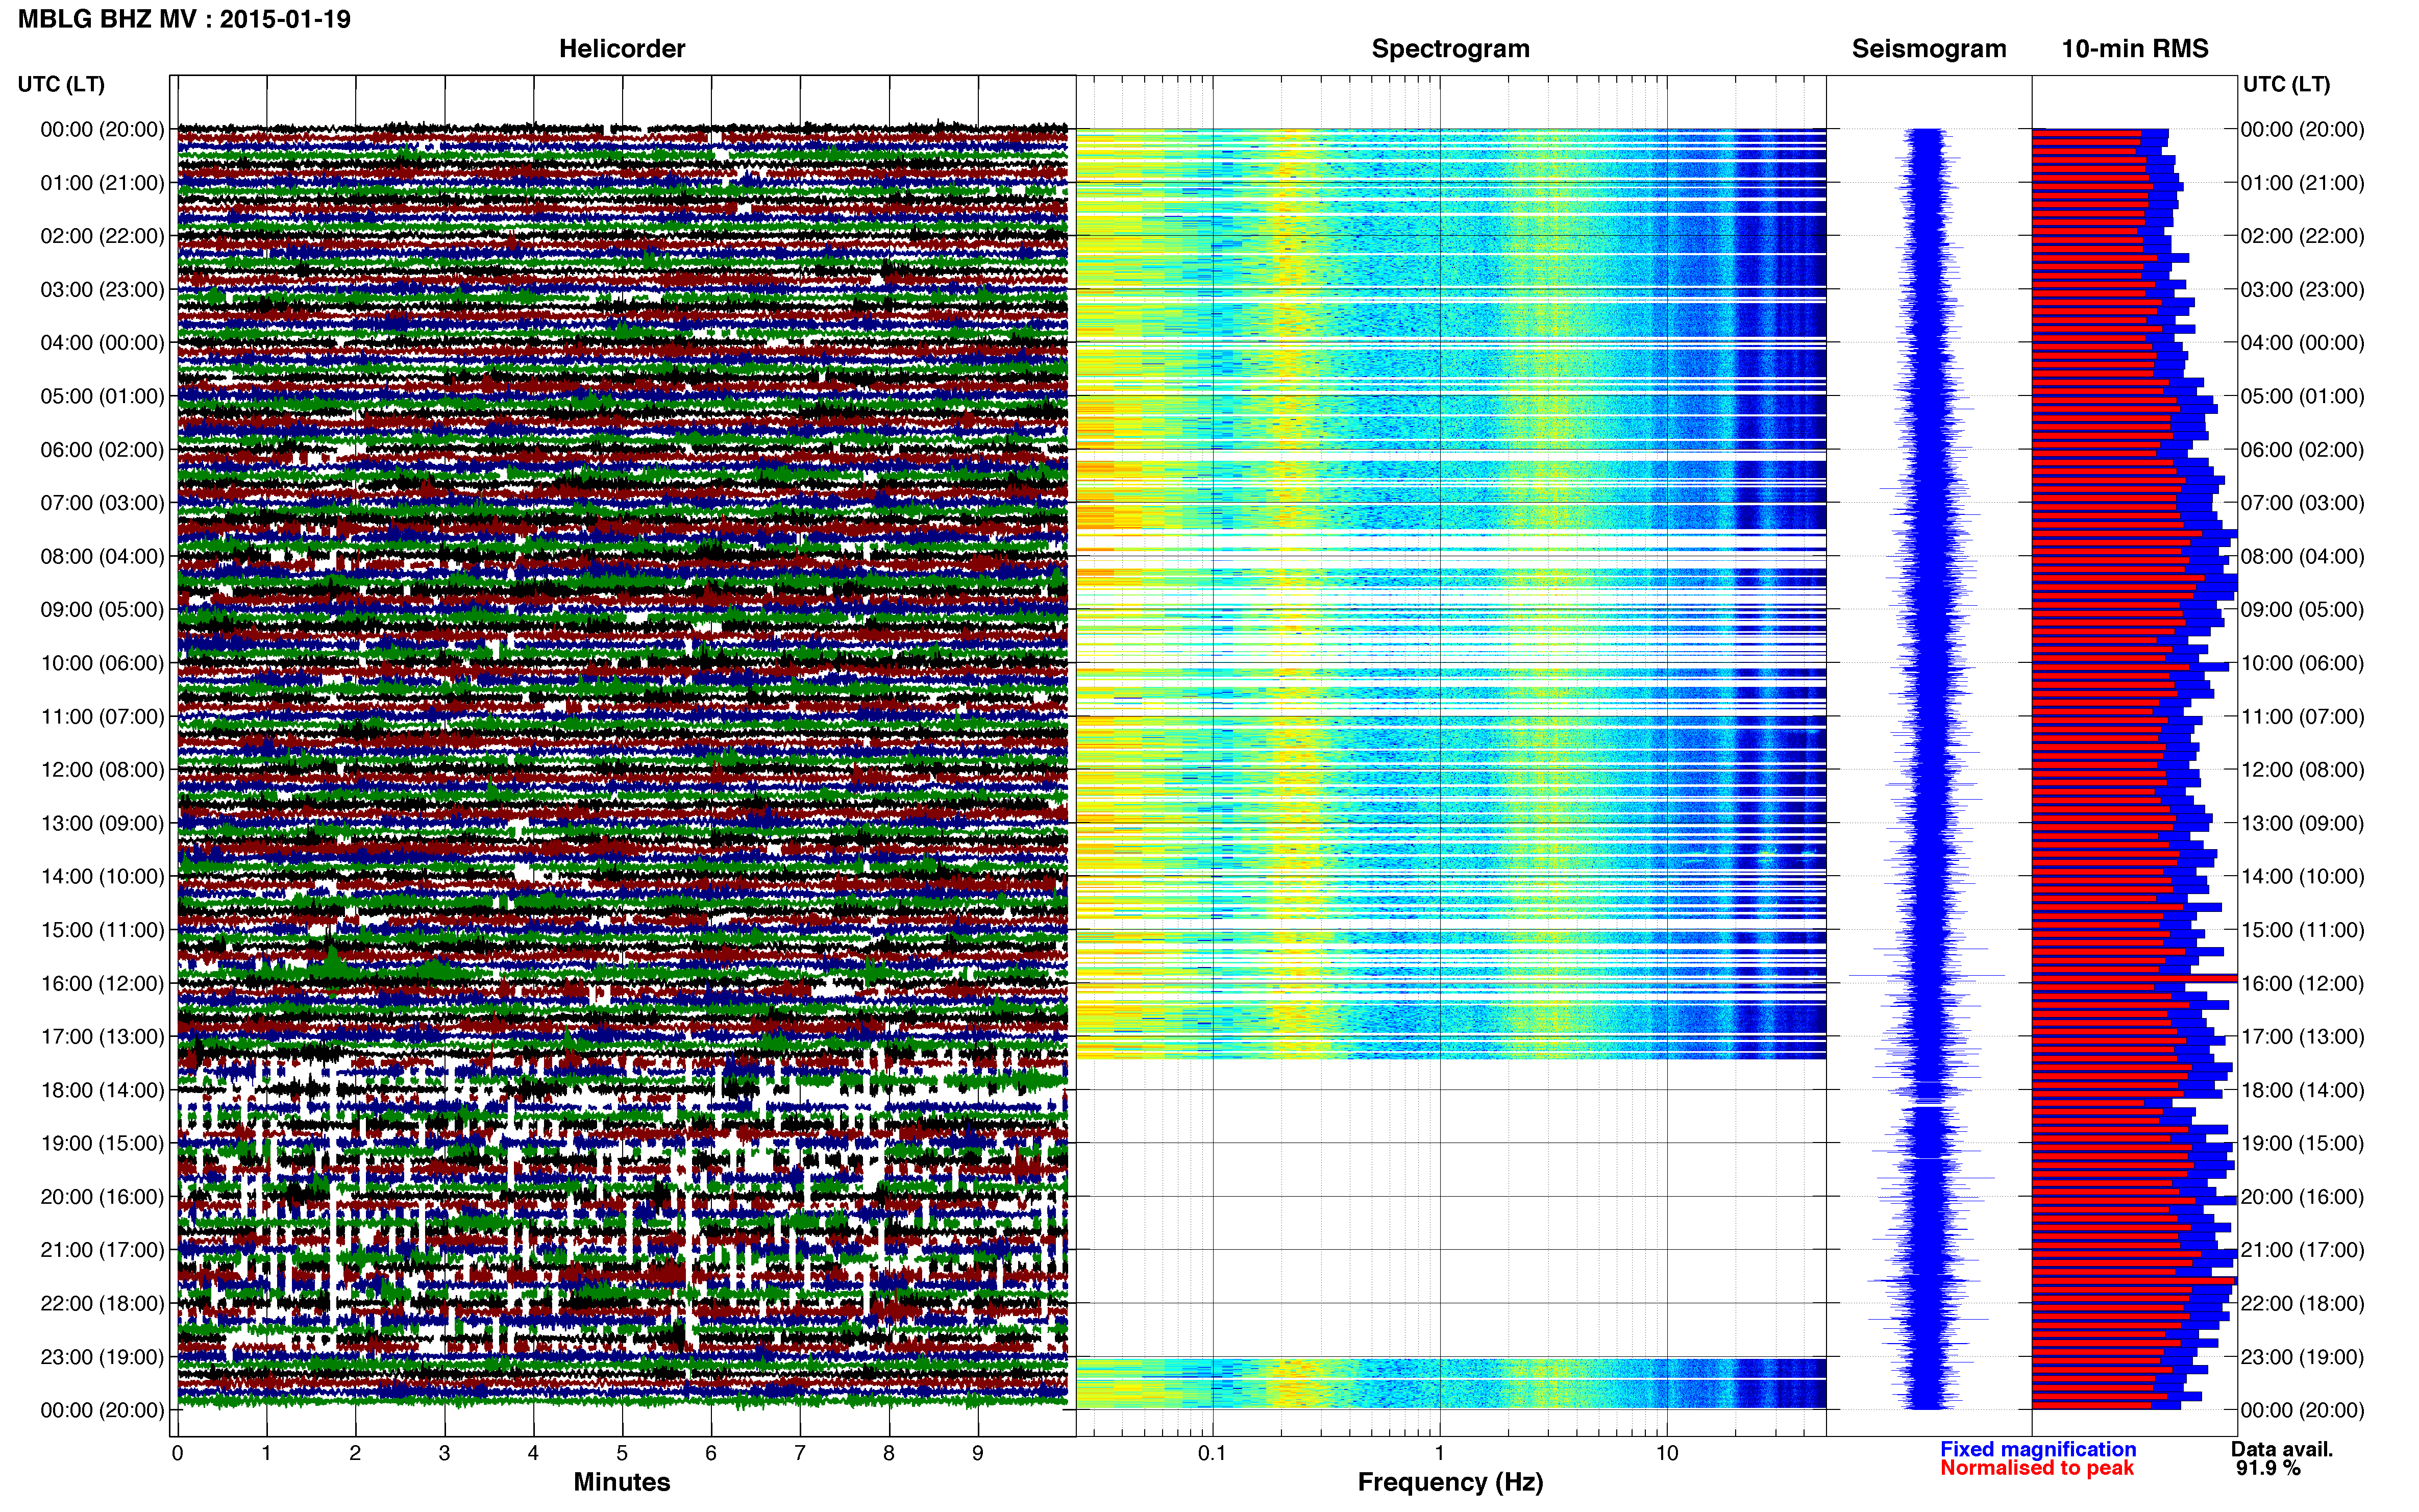Click '04:00 (00:00)' on the RMS panel time axis
Viewport: 2419px width, 1512px height.
coord(2302,343)
